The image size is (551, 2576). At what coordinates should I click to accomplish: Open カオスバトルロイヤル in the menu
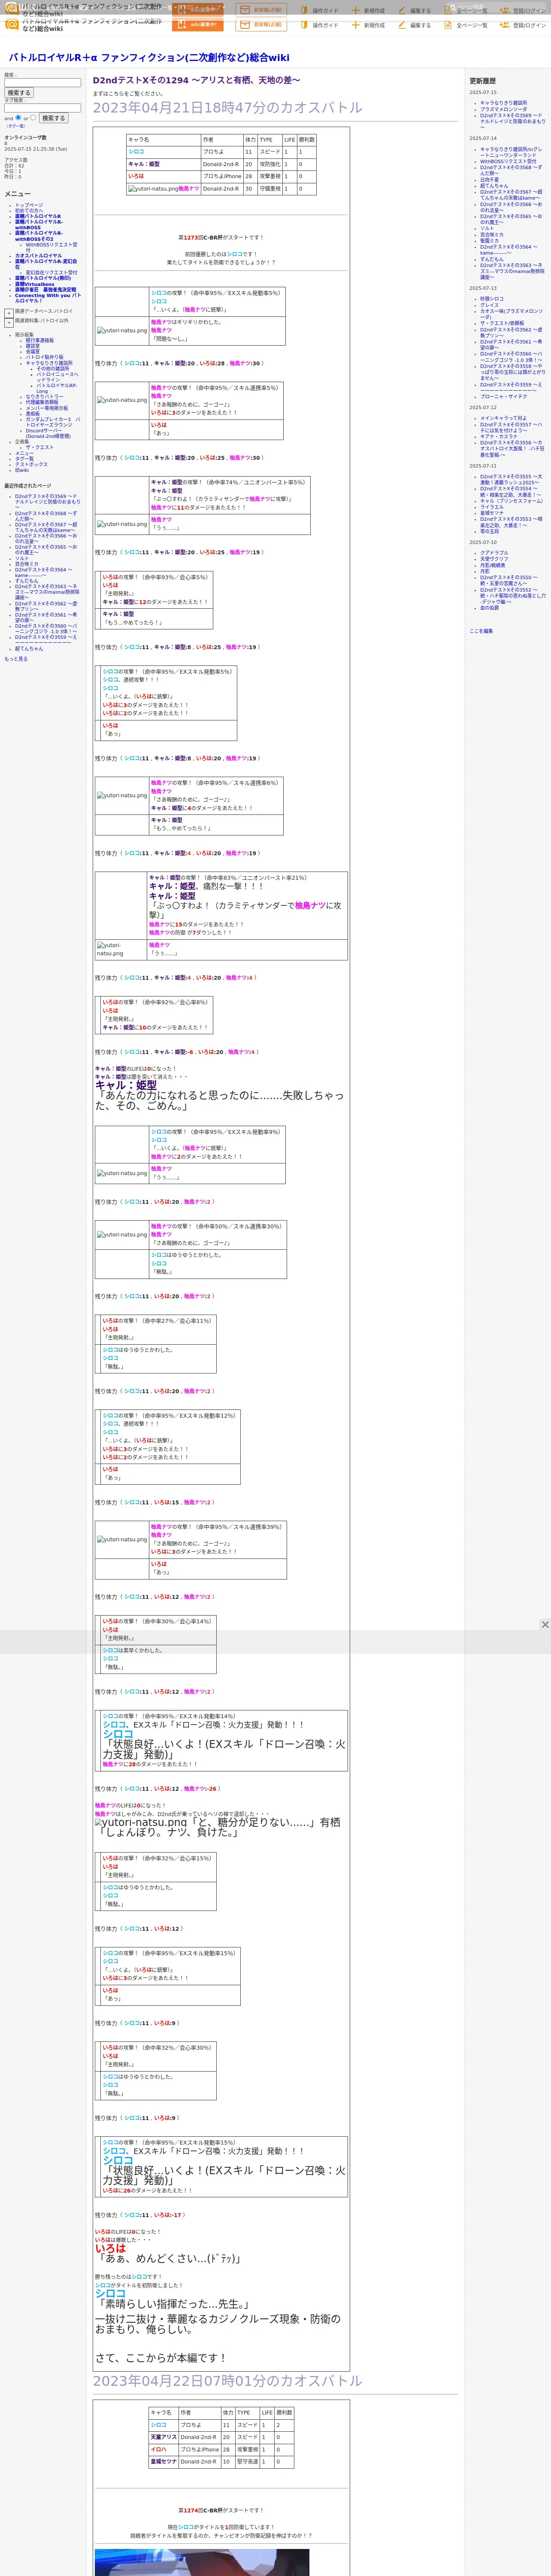coord(38,256)
